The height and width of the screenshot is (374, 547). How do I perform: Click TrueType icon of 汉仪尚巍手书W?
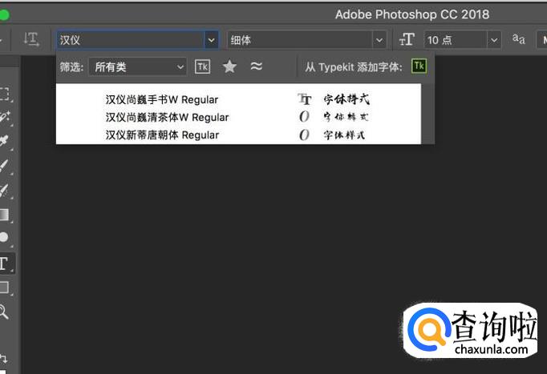pos(305,99)
